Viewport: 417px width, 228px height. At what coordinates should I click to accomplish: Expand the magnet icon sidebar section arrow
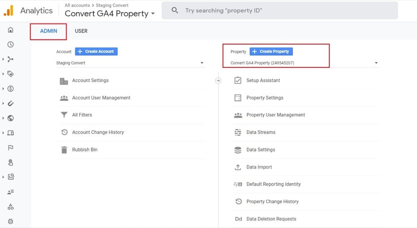click(x=3, y=104)
